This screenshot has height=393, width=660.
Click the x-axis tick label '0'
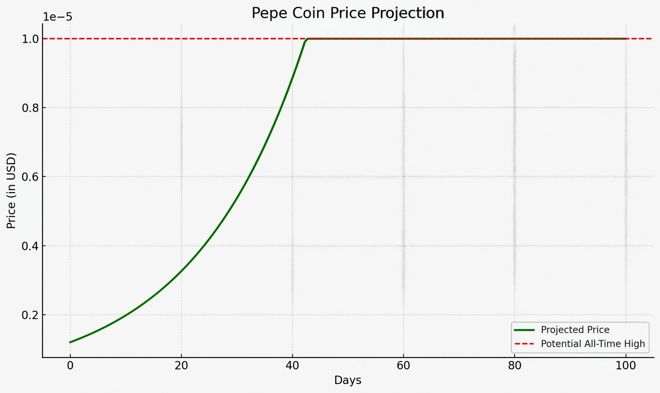[70, 366]
